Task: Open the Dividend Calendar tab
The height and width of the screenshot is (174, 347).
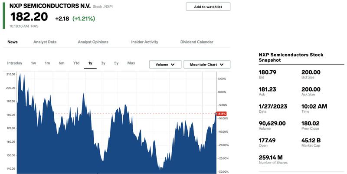Action: point(197,42)
